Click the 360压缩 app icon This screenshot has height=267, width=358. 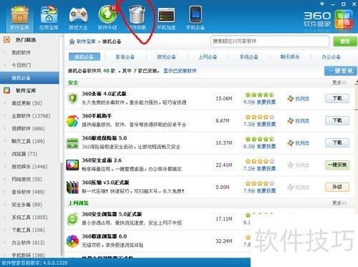tap(72, 187)
